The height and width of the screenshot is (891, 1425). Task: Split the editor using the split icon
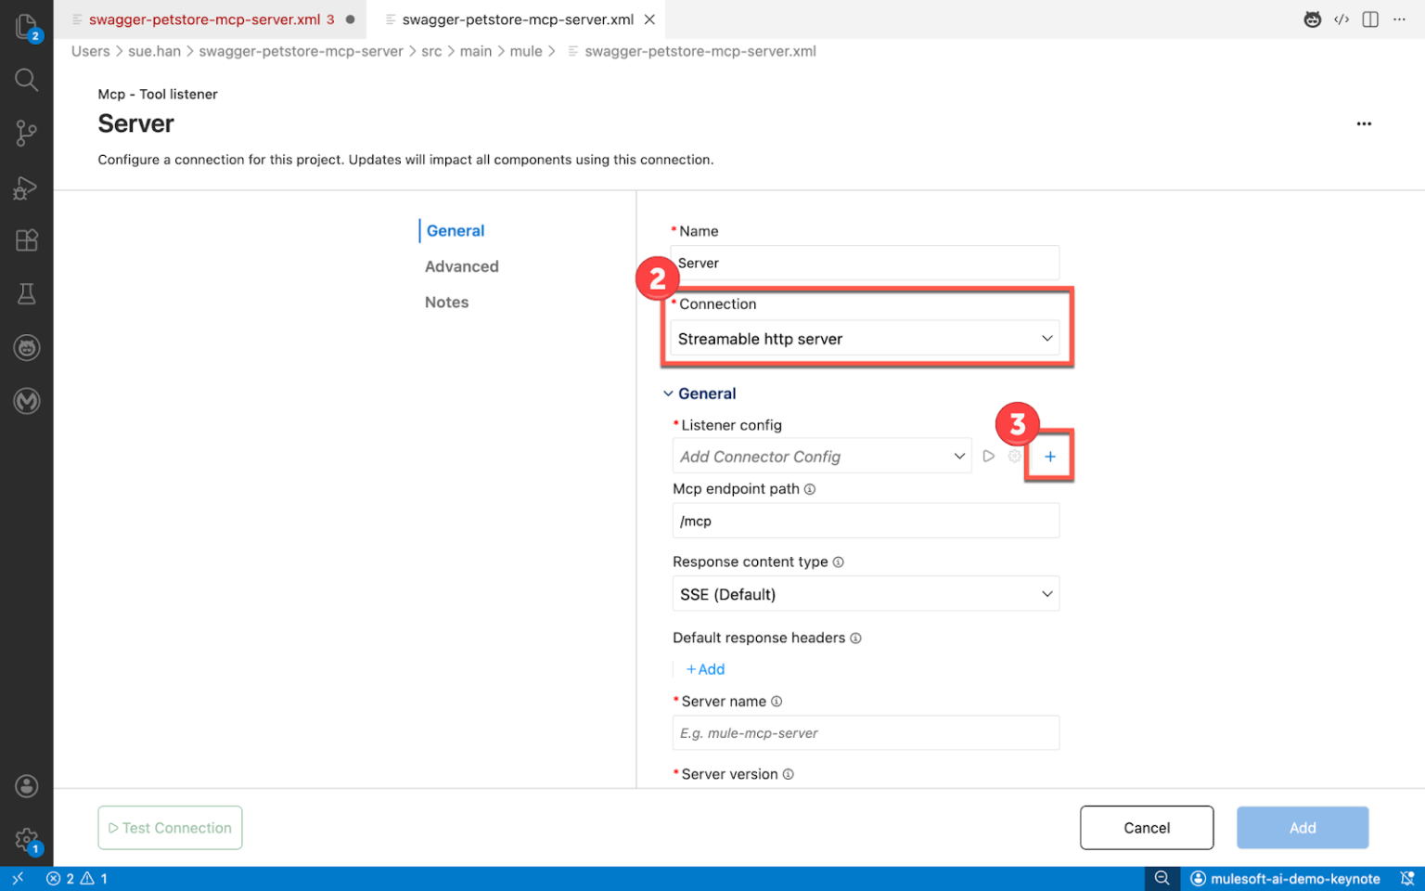click(1370, 19)
